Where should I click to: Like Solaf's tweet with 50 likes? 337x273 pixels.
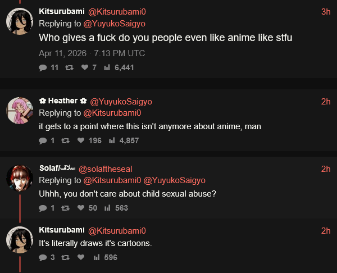click(81, 208)
